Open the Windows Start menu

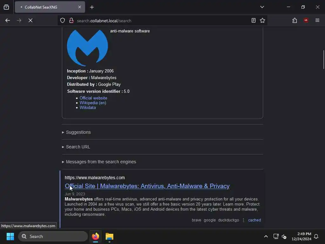tap(10, 236)
